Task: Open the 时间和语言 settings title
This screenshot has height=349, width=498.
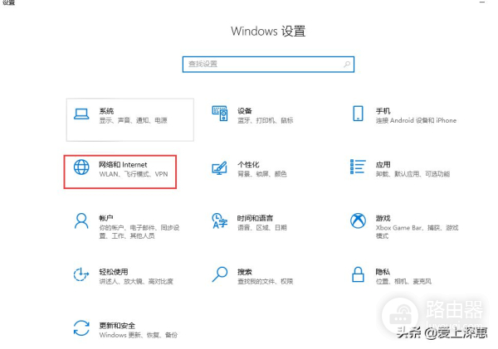Action: tap(255, 218)
